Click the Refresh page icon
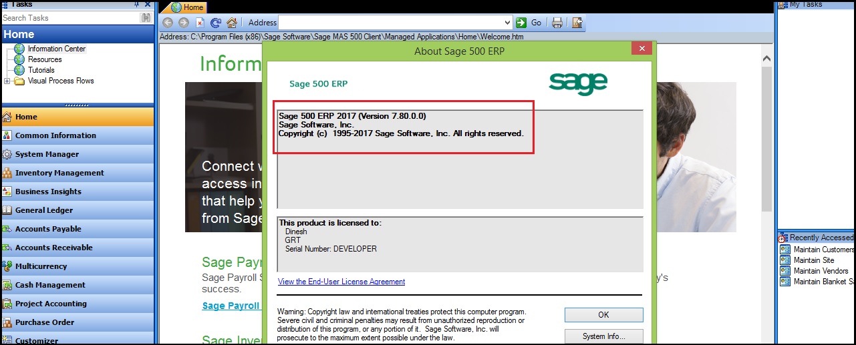This screenshot has width=856, height=345. [216, 23]
